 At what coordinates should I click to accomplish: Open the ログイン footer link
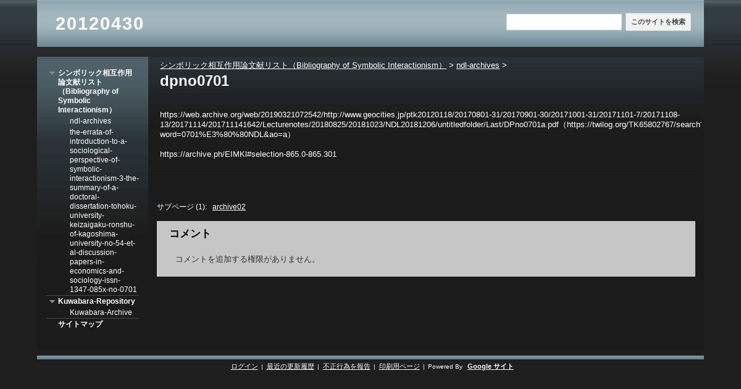245,367
